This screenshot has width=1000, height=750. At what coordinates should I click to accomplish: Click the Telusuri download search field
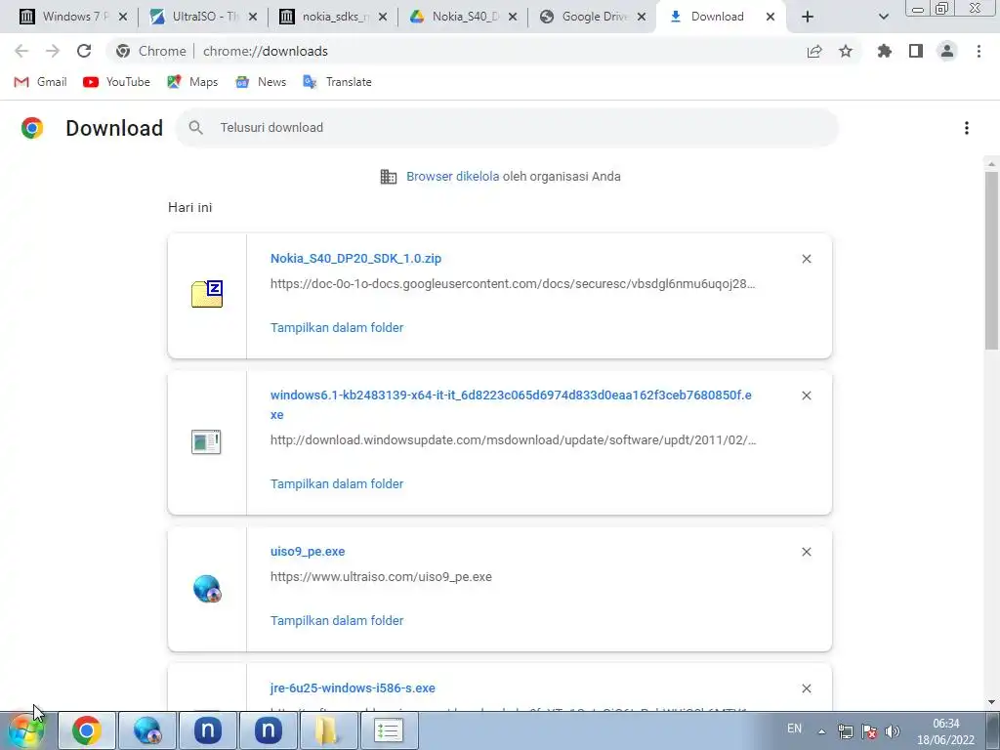[x=507, y=128]
